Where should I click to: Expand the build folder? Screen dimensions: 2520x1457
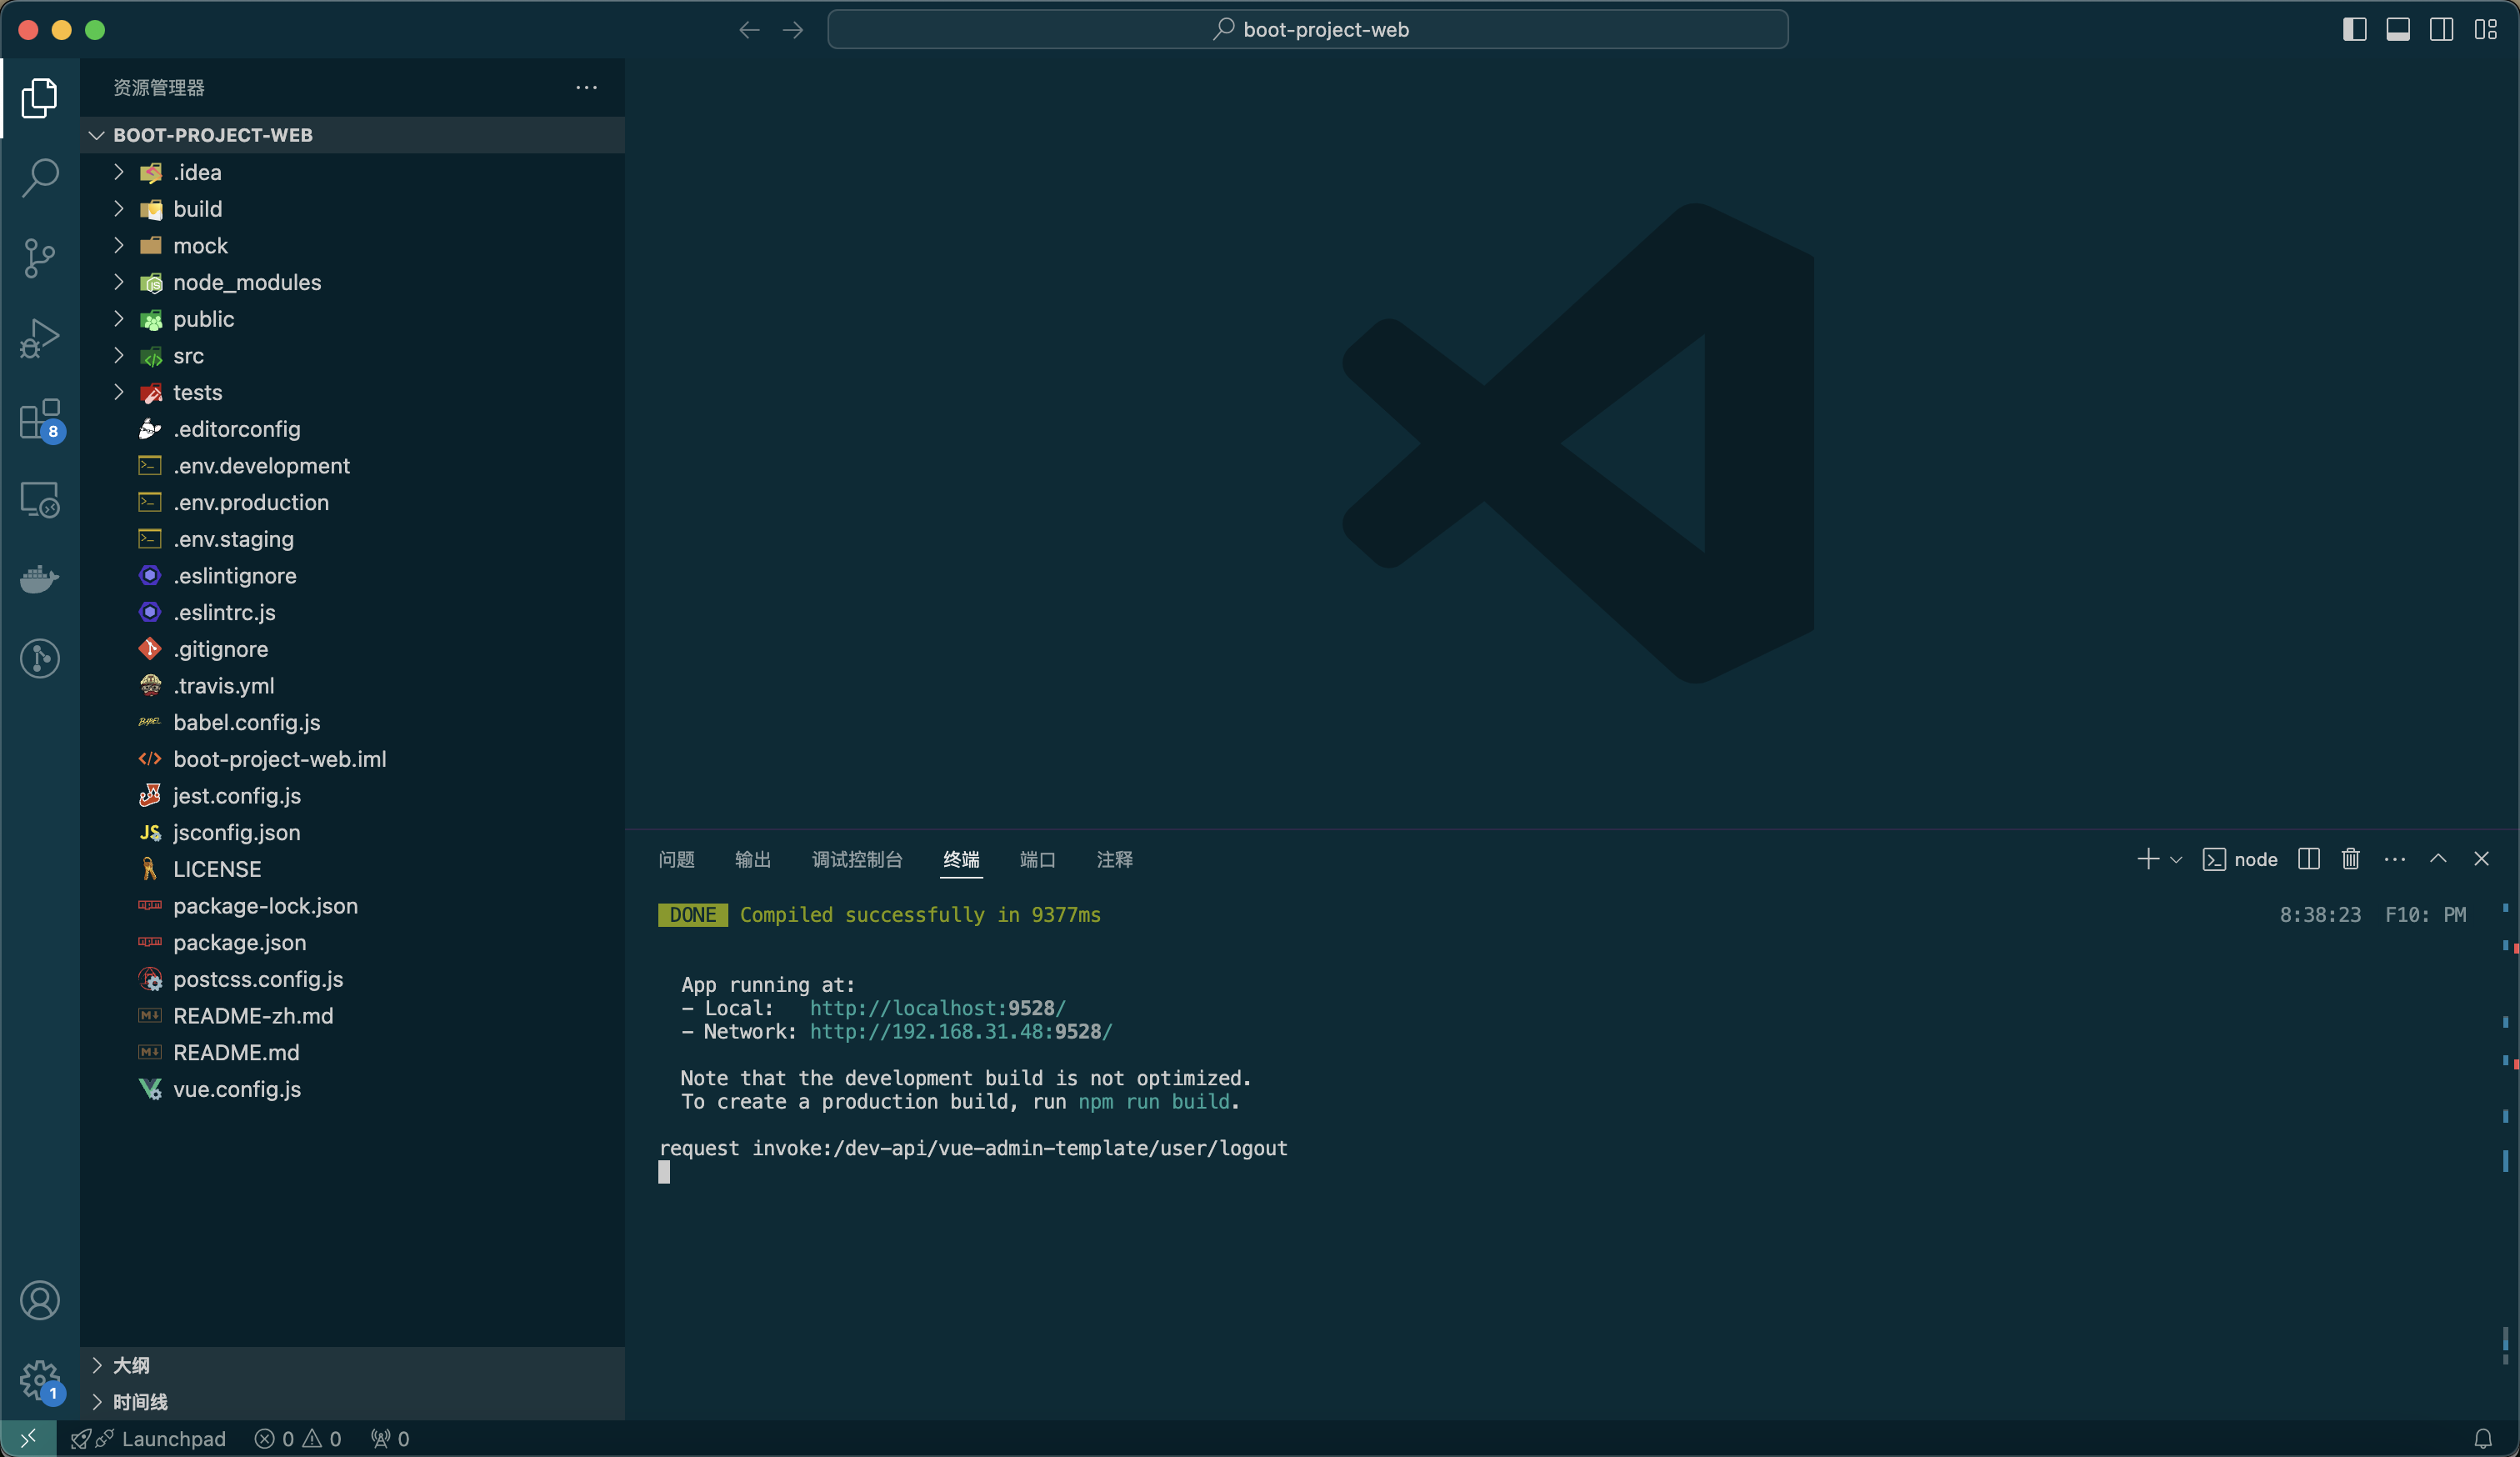352,209
